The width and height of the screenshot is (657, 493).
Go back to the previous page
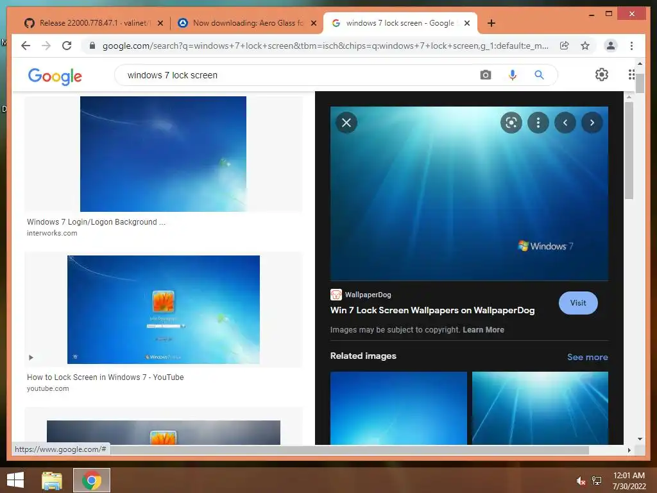(x=26, y=46)
